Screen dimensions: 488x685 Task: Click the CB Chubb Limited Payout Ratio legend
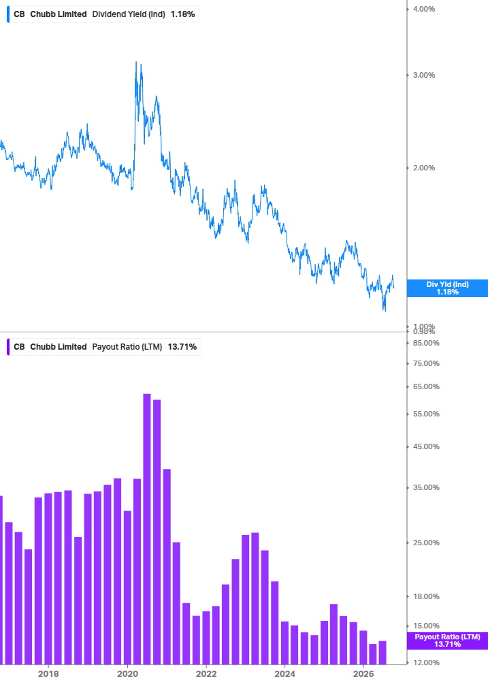tap(103, 347)
